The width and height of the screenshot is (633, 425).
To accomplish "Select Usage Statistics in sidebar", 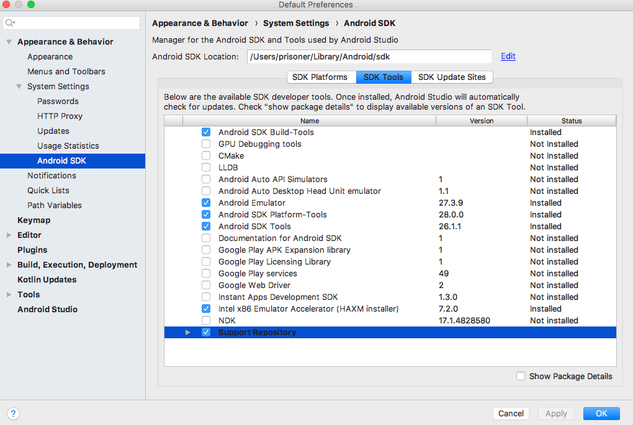I will (x=68, y=146).
